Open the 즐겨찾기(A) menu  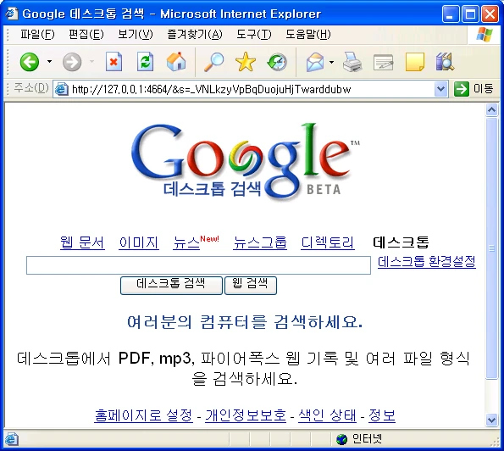click(195, 34)
